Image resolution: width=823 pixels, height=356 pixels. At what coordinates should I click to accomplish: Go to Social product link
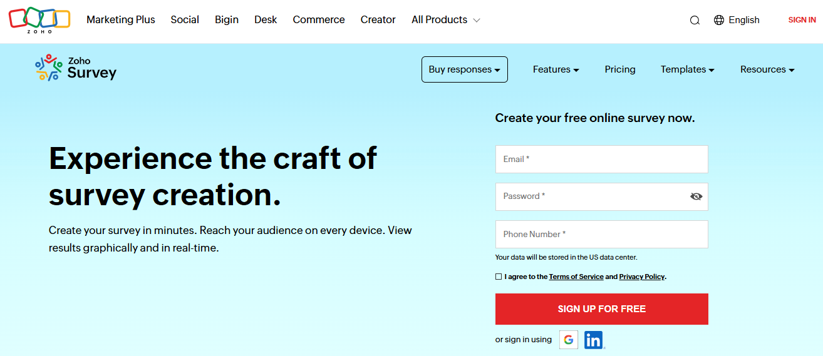point(185,20)
